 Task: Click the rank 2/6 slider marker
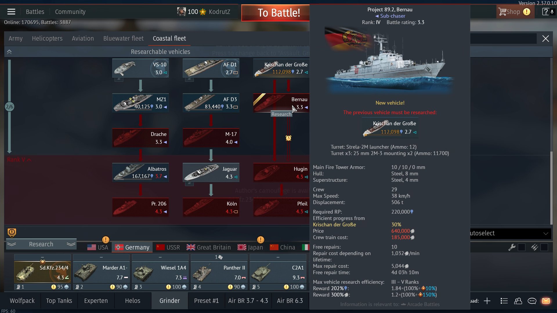tap(9, 107)
